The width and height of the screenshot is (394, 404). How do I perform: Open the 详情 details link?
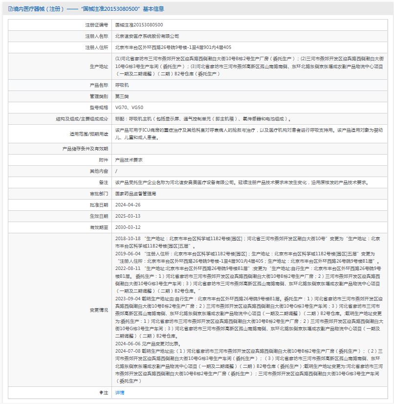pyautogui.click(x=120, y=392)
